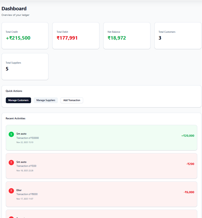Open the Manage Suppliers quick action

pyautogui.click(x=46, y=100)
